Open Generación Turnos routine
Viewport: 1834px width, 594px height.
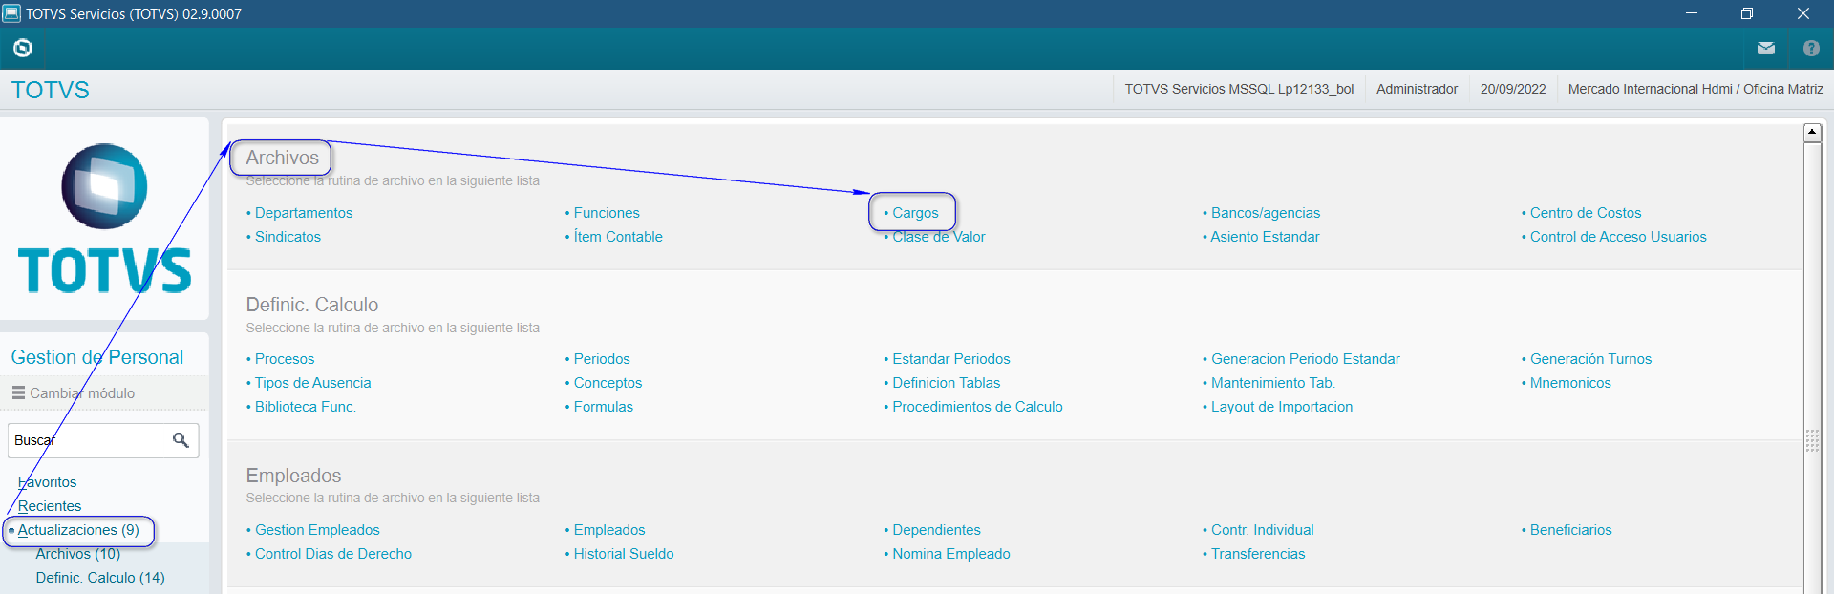pyautogui.click(x=1590, y=359)
